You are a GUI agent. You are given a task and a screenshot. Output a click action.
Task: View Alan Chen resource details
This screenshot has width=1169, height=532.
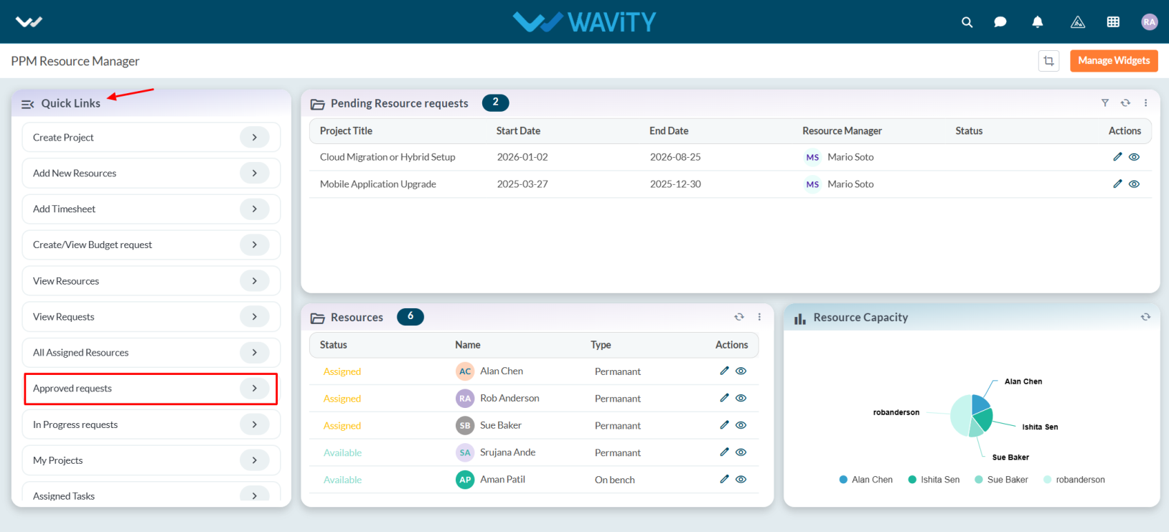click(x=741, y=371)
